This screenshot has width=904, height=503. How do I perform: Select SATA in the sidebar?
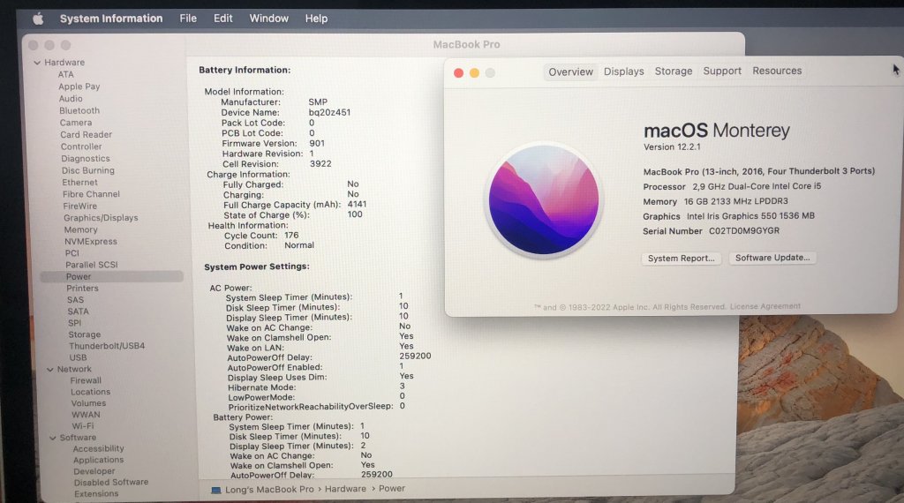point(79,312)
